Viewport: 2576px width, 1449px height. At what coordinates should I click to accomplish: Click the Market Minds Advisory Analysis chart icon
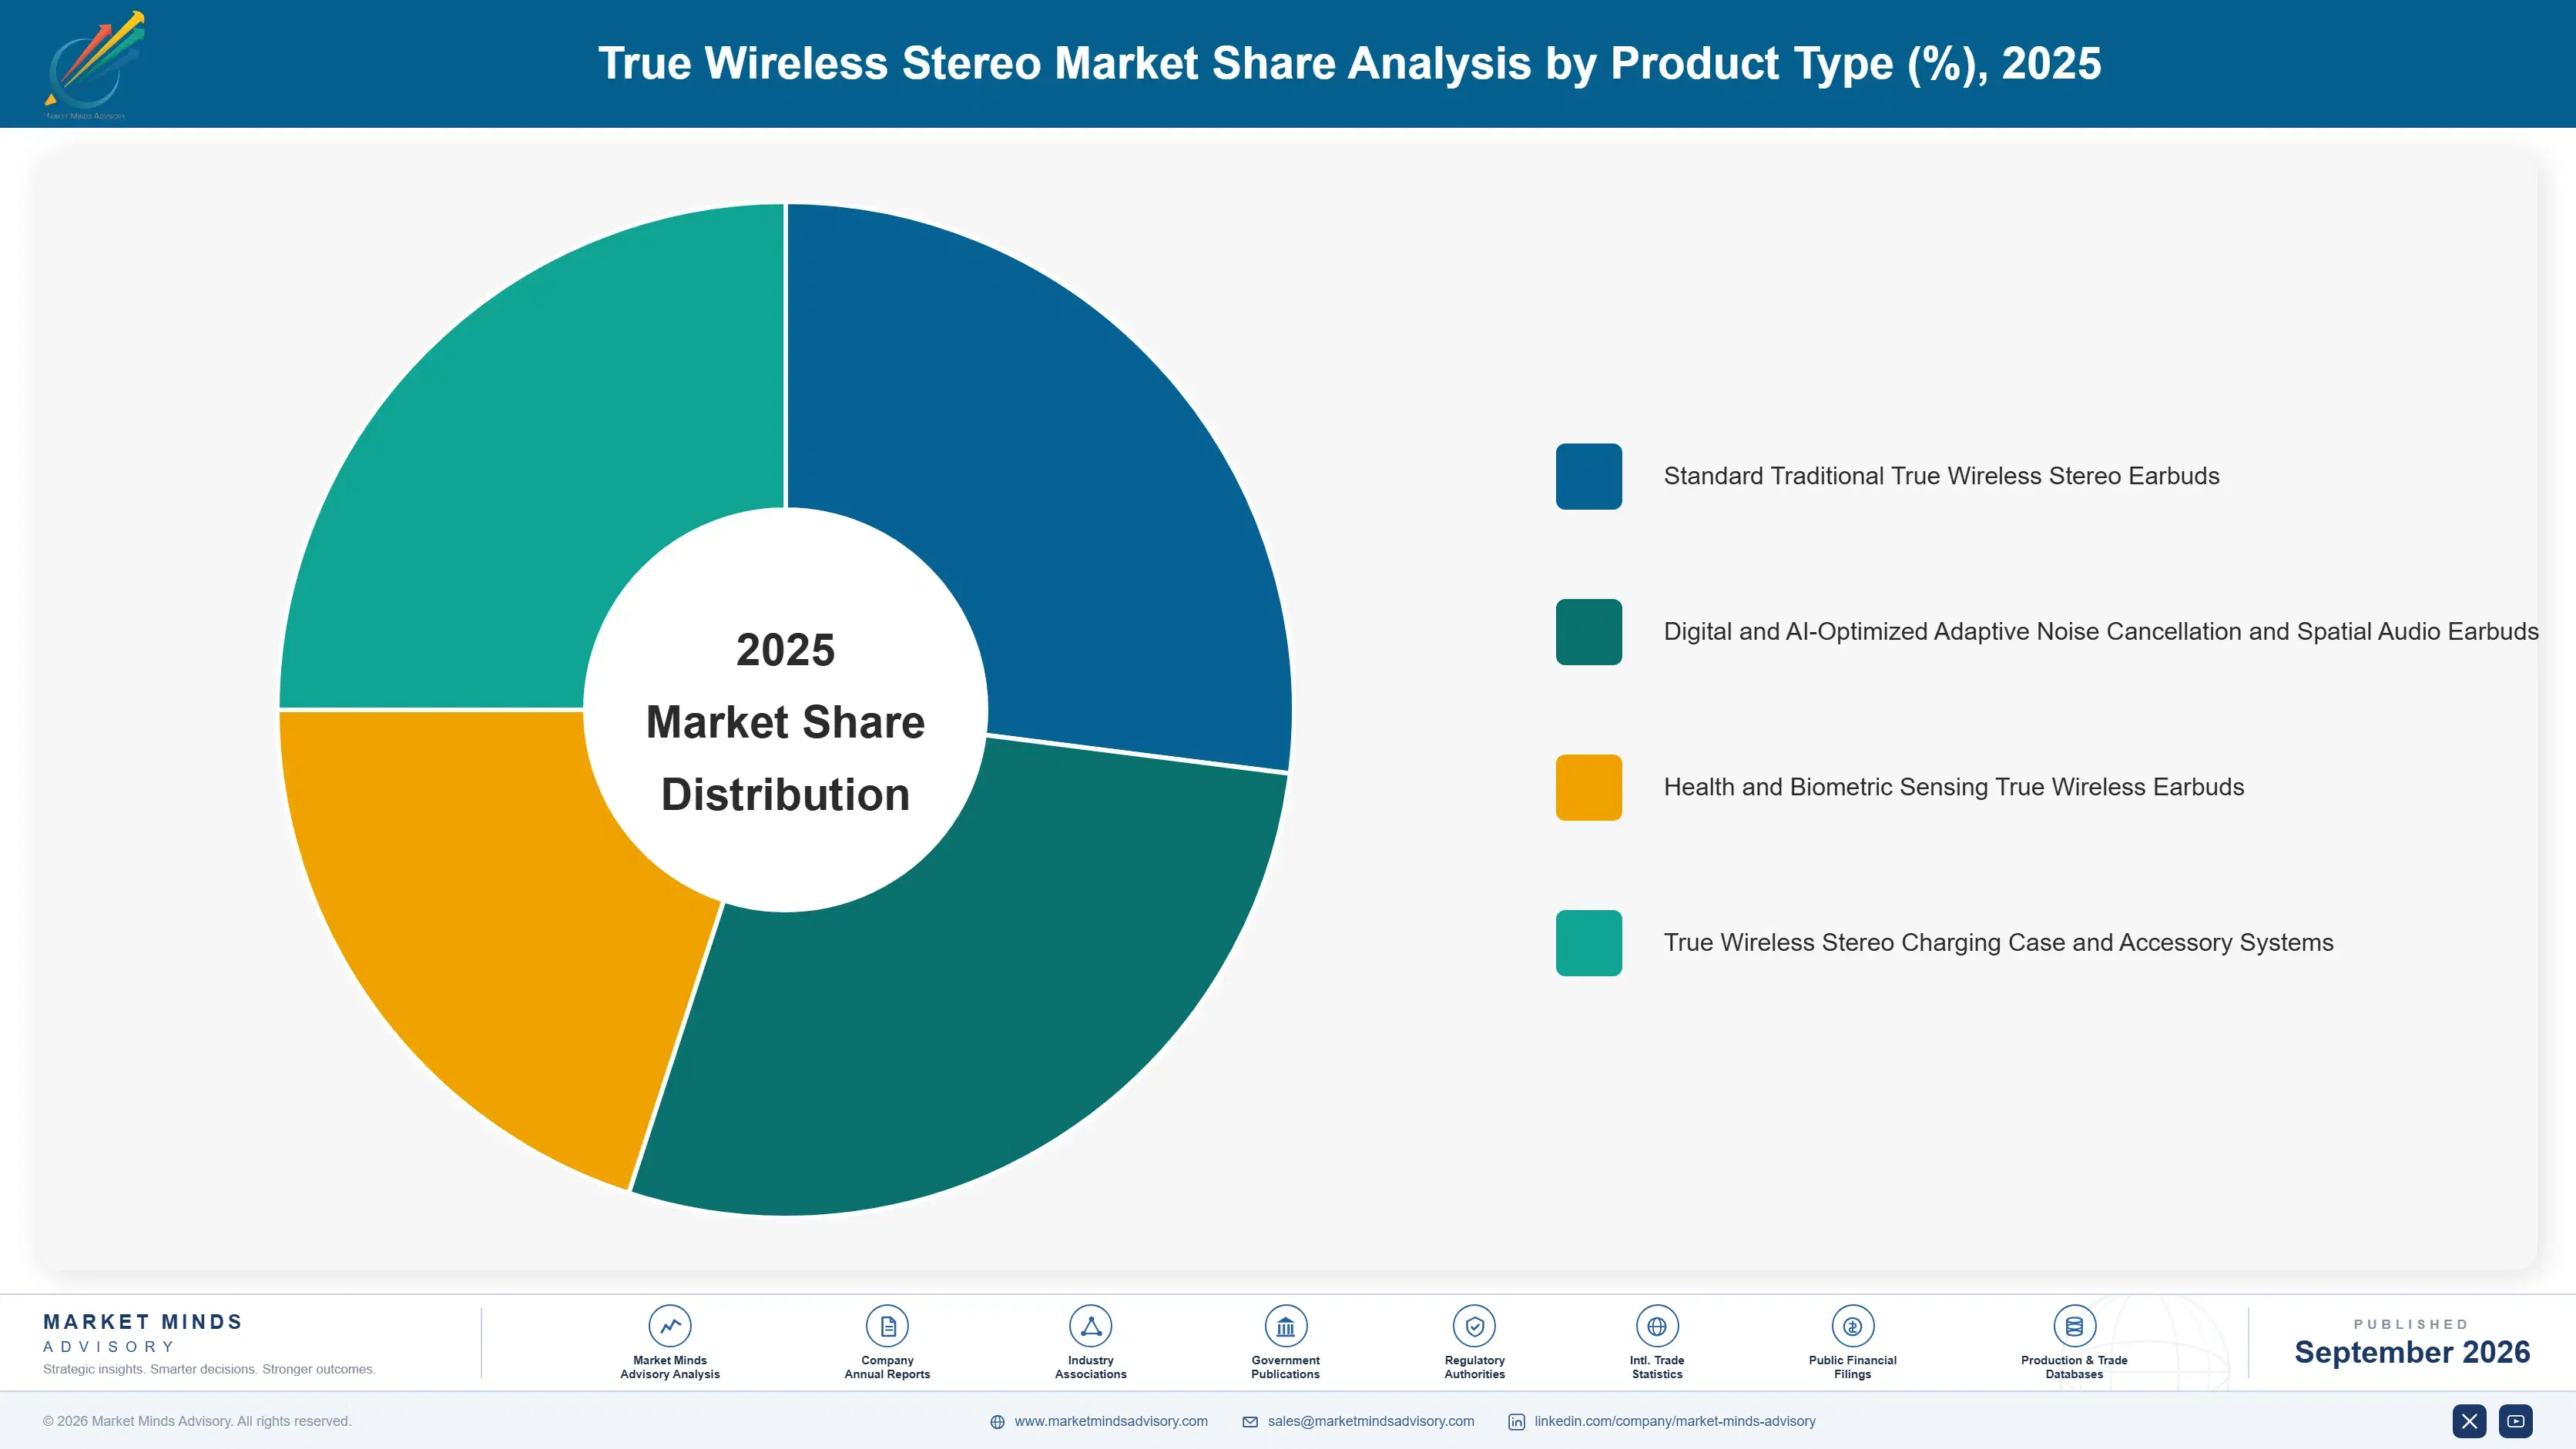coord(670,1326)
